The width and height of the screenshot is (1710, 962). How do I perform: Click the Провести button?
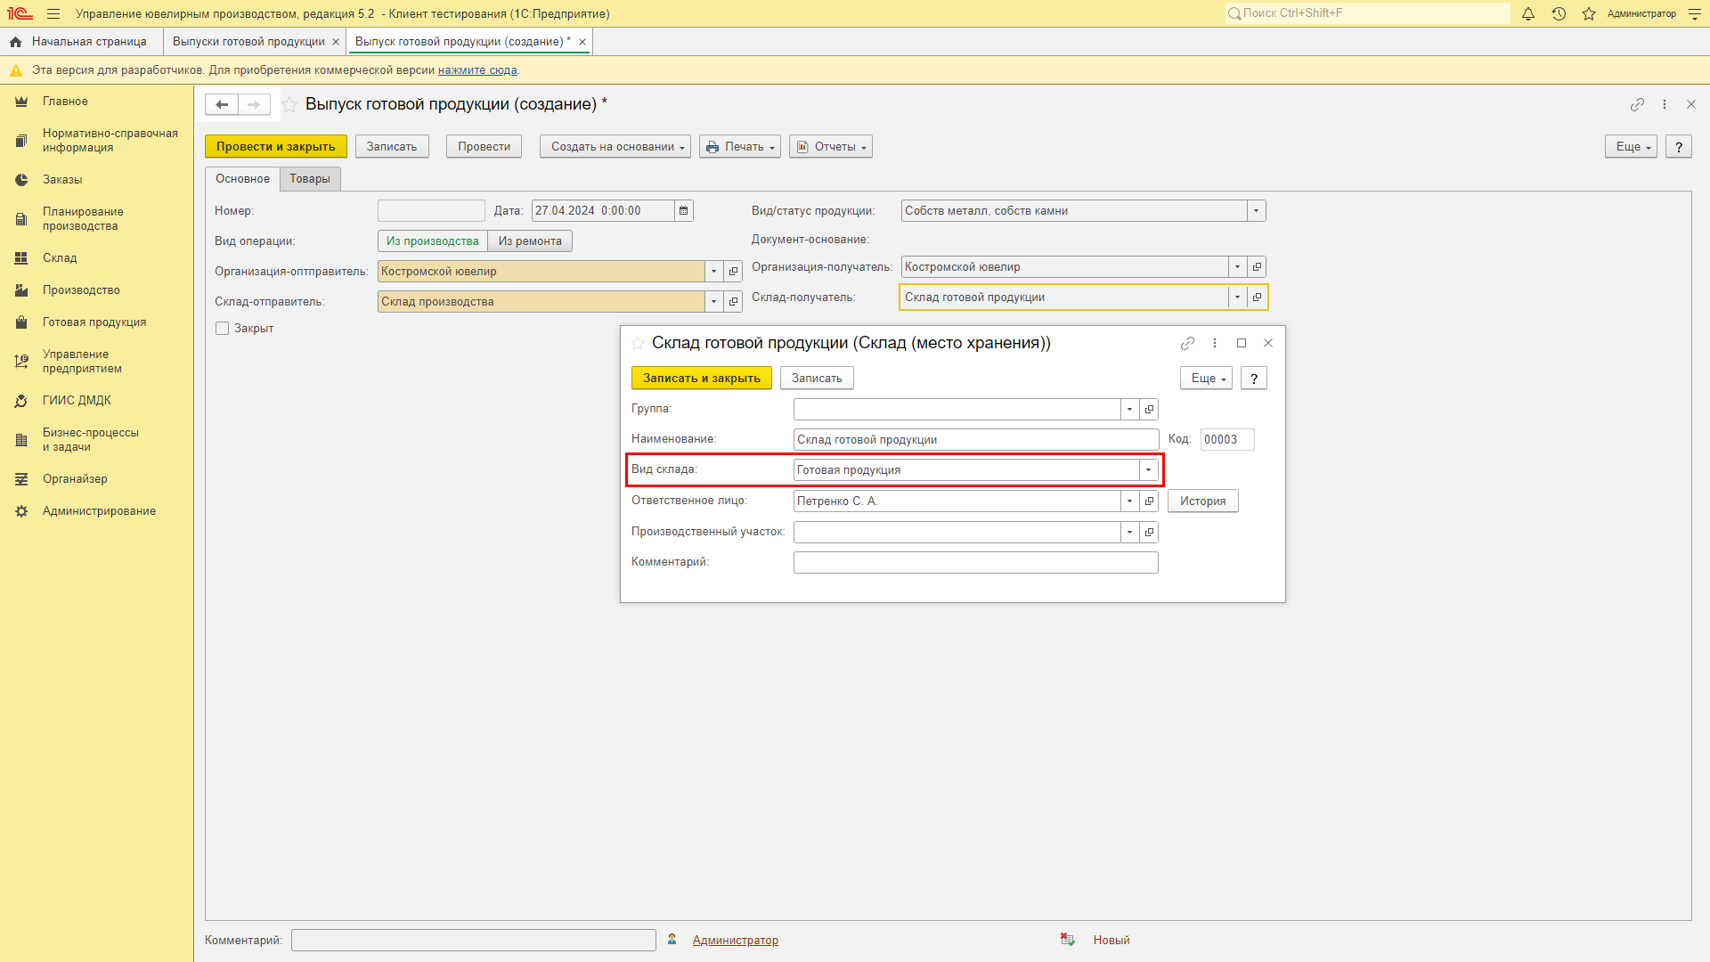484,147
